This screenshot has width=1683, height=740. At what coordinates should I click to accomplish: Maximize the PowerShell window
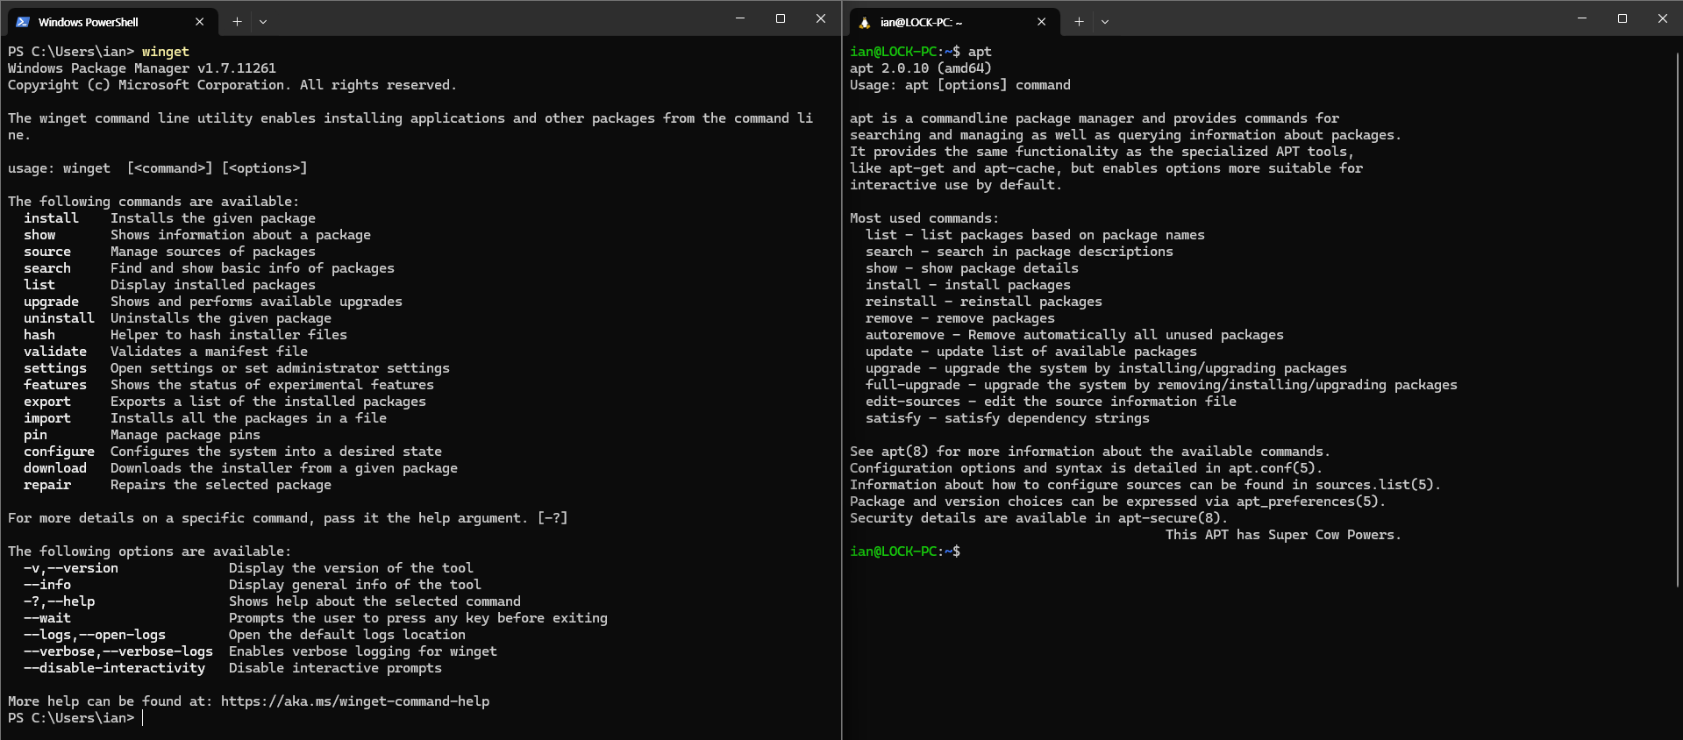coord(781,18)
